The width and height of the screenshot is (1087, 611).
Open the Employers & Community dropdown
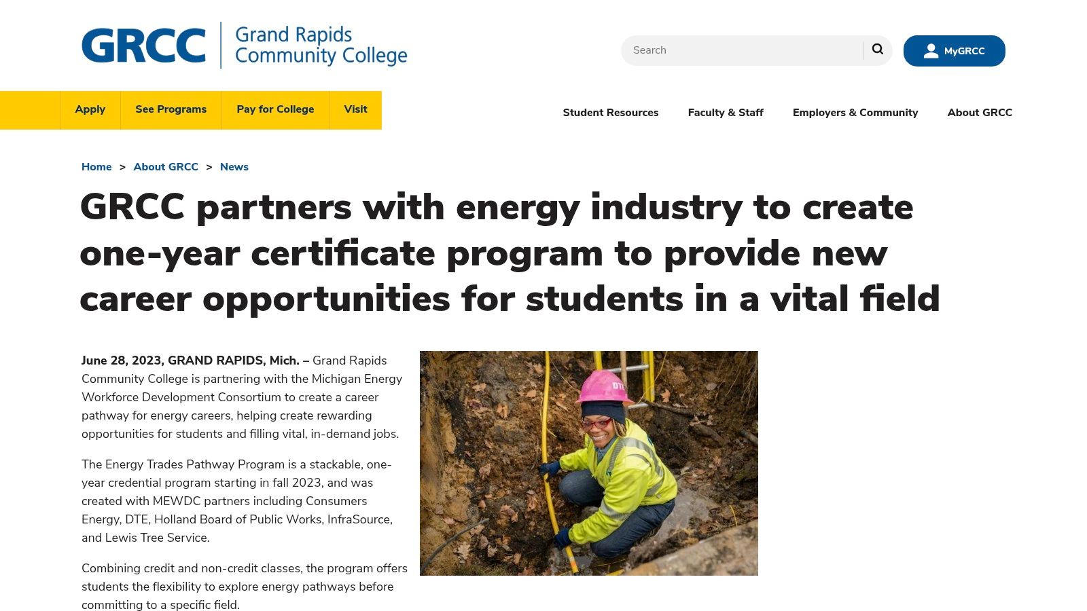[x=855, y=113]
